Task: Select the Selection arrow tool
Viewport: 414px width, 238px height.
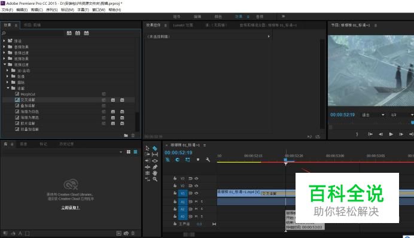Action: point(147,148)
